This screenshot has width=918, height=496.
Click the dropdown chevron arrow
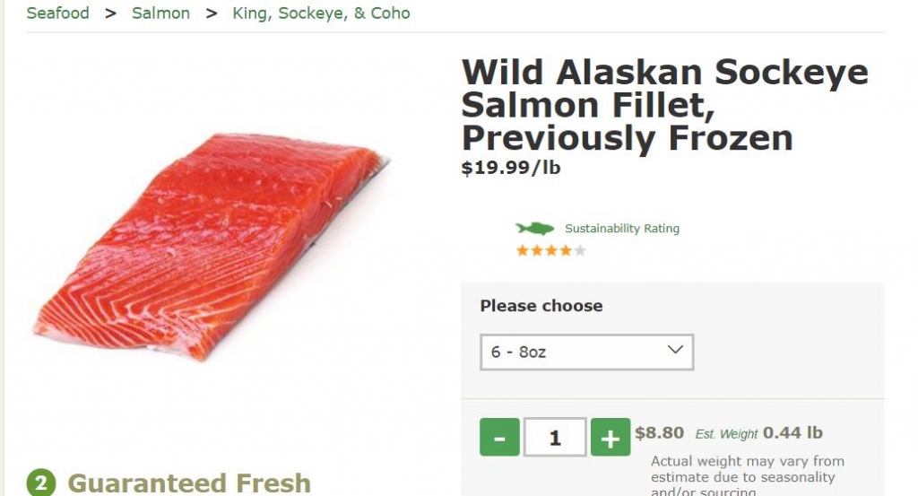[x=675, y=350]
